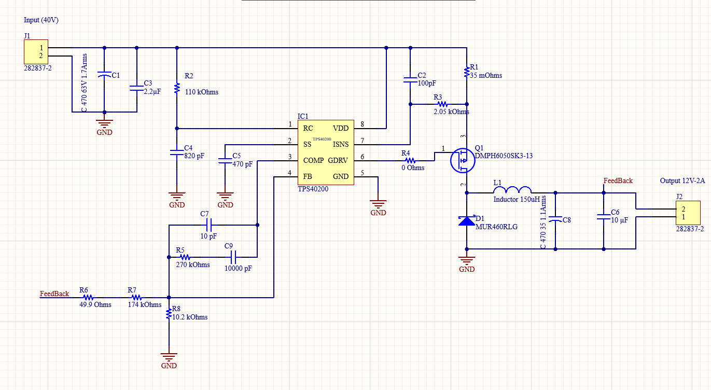Click the SS pin name on IC1

(308, 144)
